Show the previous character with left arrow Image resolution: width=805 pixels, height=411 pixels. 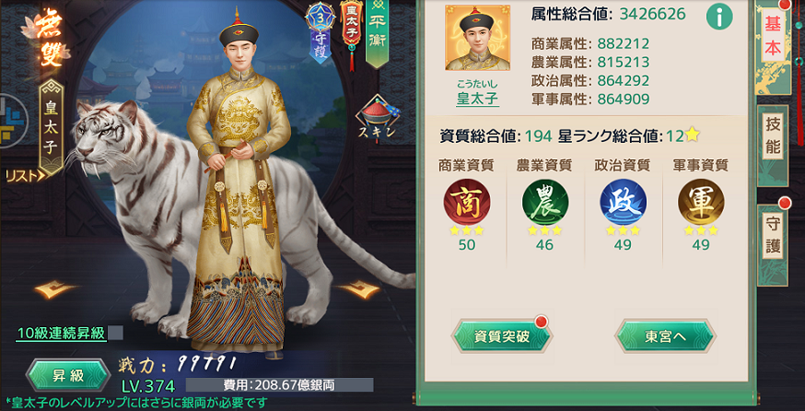click(55, 289)
